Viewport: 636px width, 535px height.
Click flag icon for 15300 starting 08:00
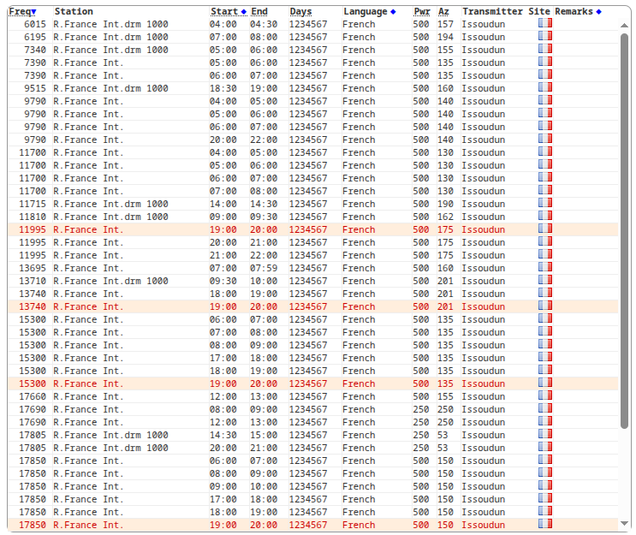click(545, 344)
